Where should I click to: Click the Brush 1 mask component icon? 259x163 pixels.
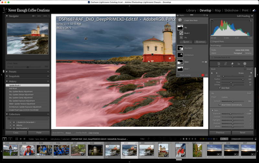coord(181,33)
